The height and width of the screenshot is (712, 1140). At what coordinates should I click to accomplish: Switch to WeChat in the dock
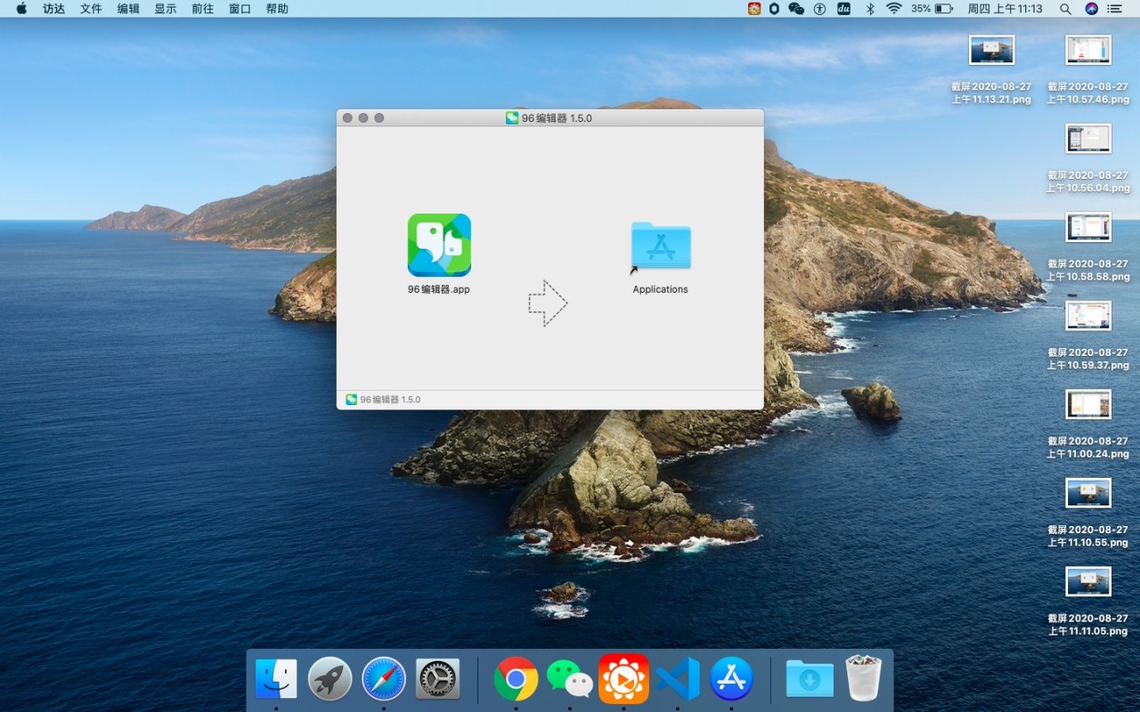tap(570, 679)
